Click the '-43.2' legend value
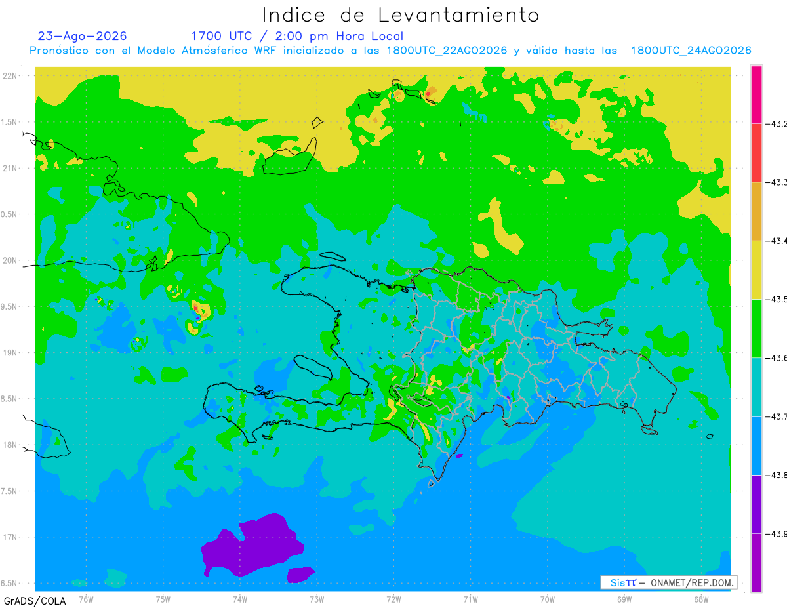The height and width of the screenshot is (608, 787). coord(776,124)
